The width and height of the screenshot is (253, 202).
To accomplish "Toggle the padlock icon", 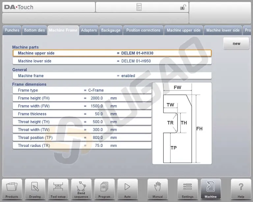I will [x=183, y=7].
